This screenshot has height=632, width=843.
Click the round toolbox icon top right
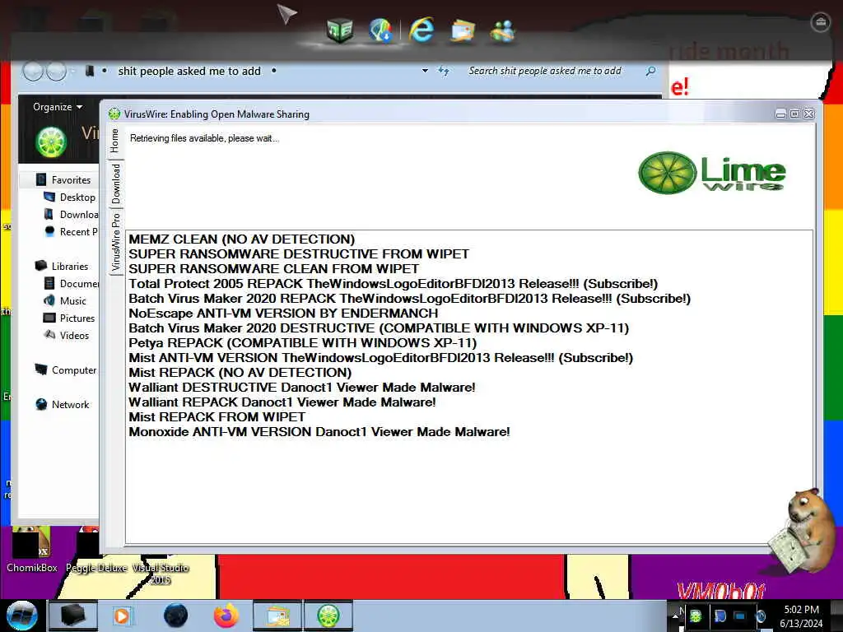point(820,22)
